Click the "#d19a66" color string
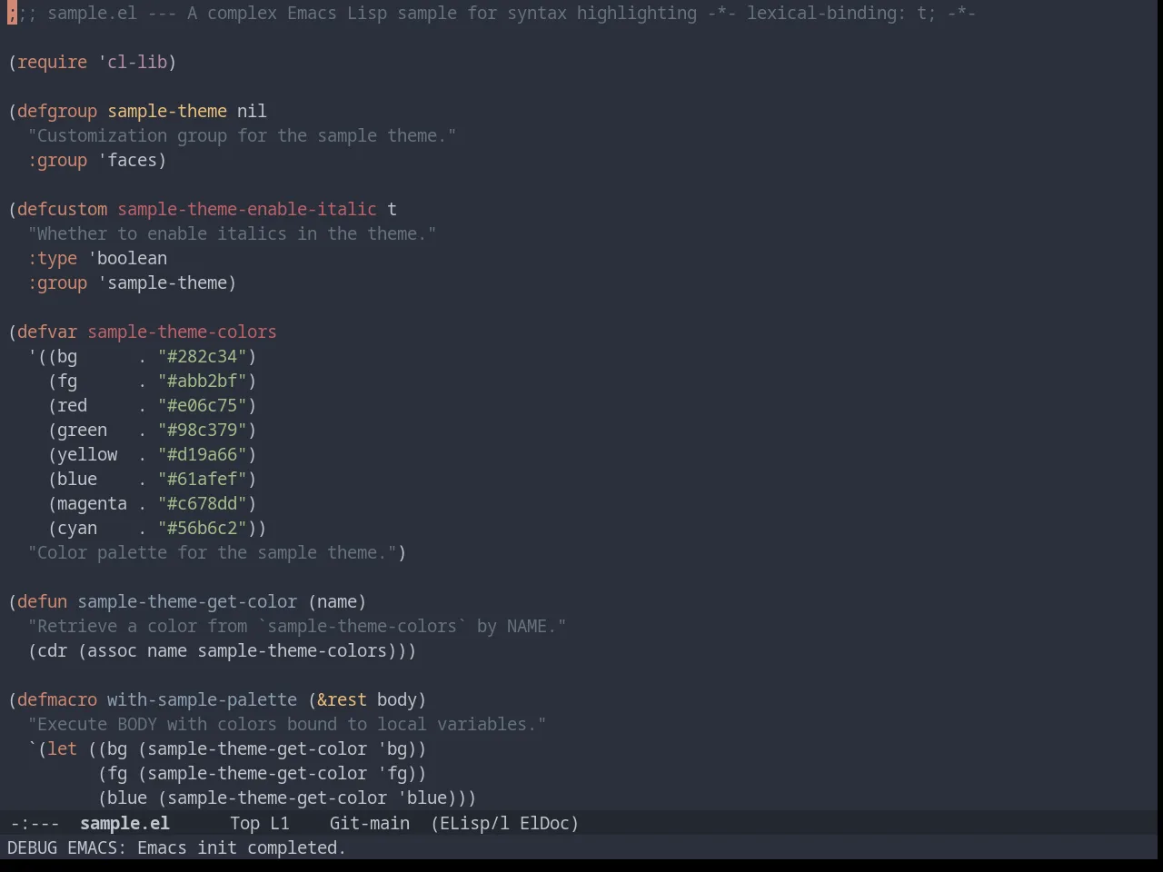 [x=202, y=454]
